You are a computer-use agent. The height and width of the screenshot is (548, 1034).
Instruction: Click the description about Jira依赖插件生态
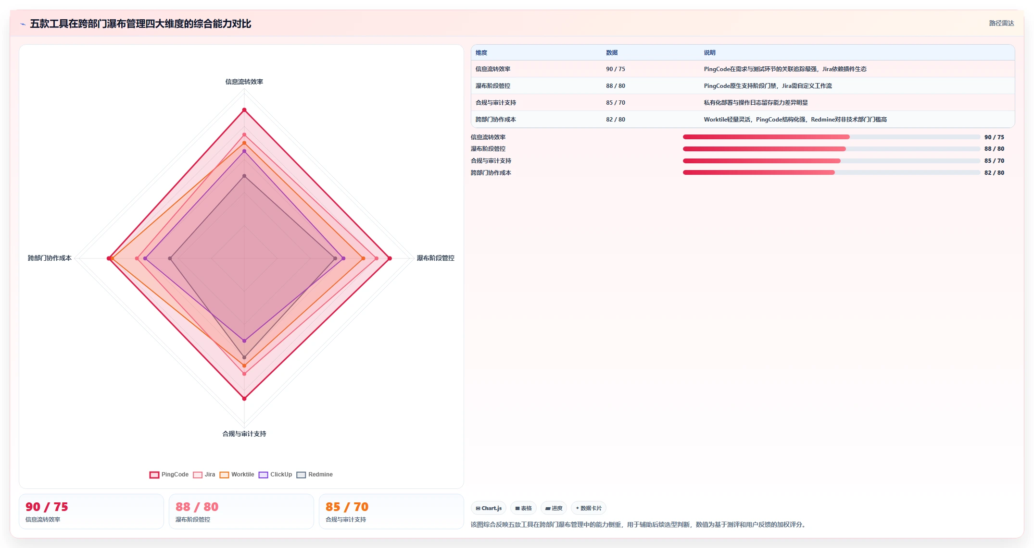coord(785,69)
